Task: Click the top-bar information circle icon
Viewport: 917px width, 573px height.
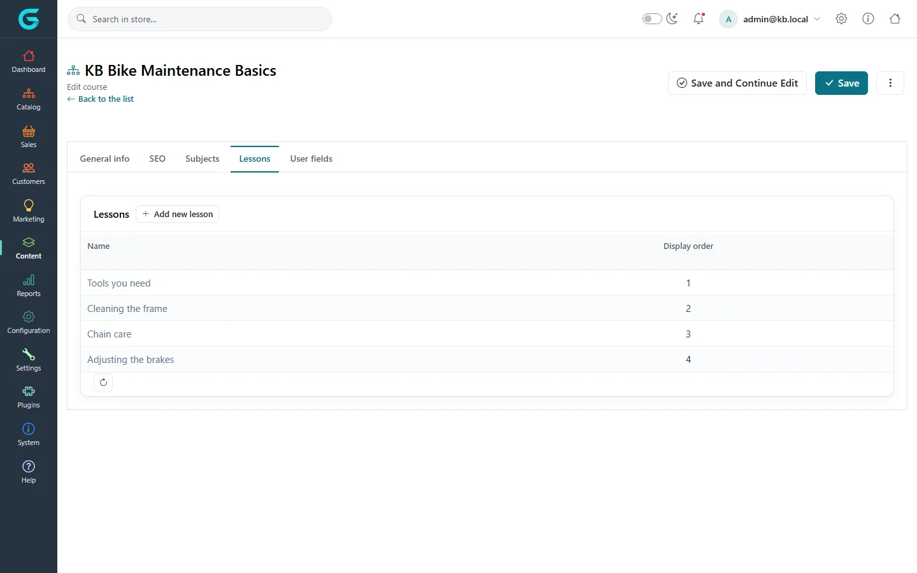Action: (868, 18)
